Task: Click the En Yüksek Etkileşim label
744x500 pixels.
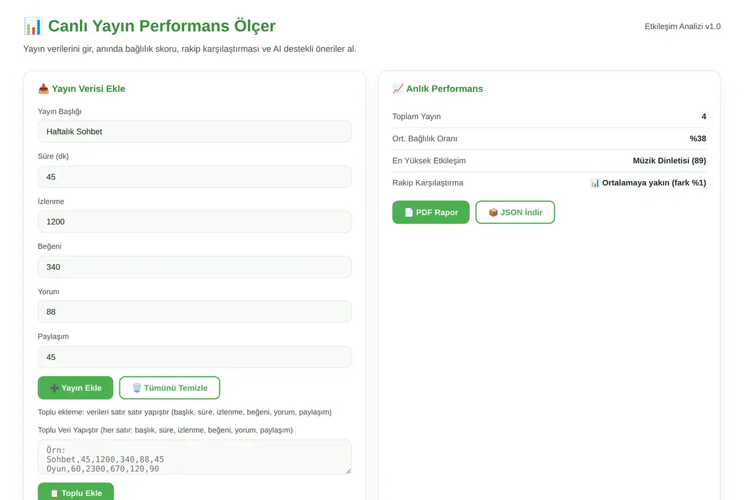Action: point(429,161)
